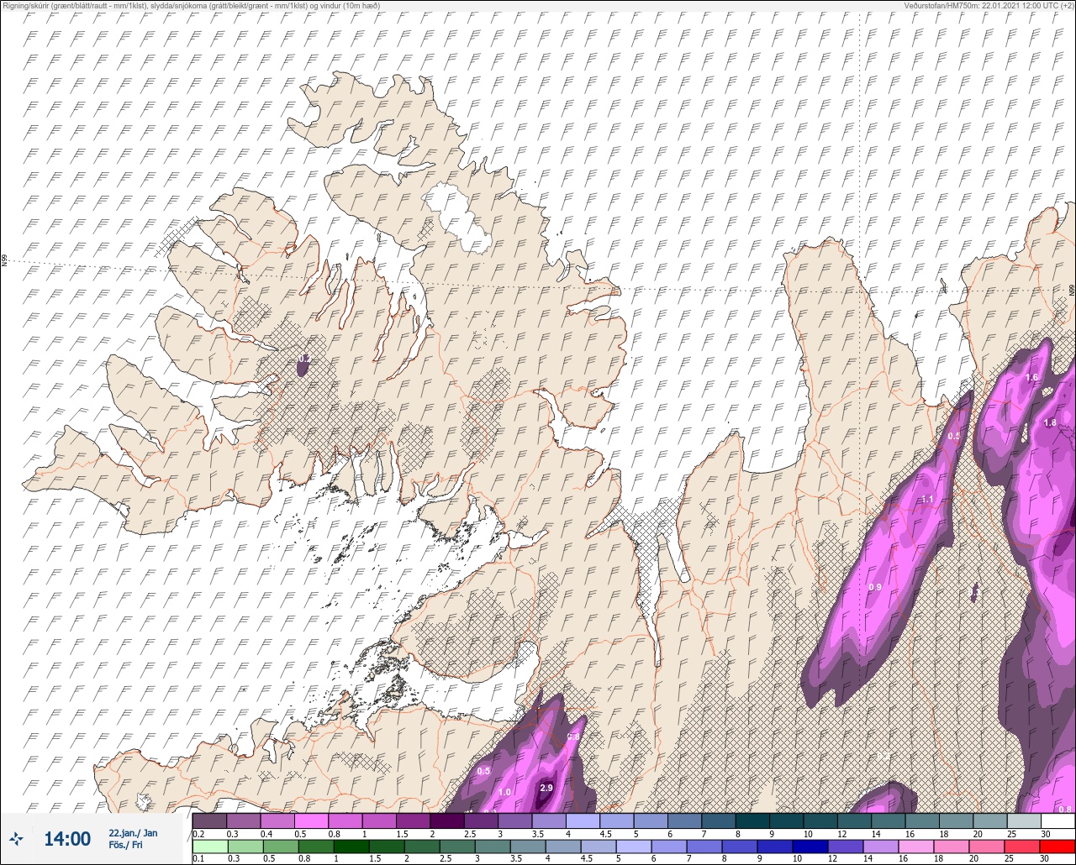1076x865 pixels.
Task: Click the weekday text Fös./ Fri
Action: [125, 845]
